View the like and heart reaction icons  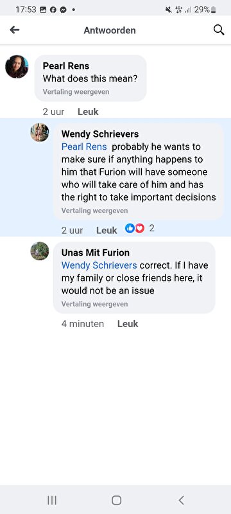point(135,229)
